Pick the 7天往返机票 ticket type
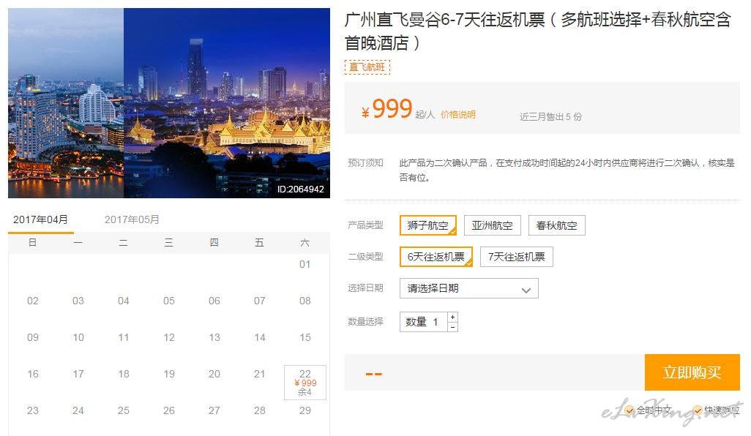This screenshot has width=751, height=436. click(517, 257)
